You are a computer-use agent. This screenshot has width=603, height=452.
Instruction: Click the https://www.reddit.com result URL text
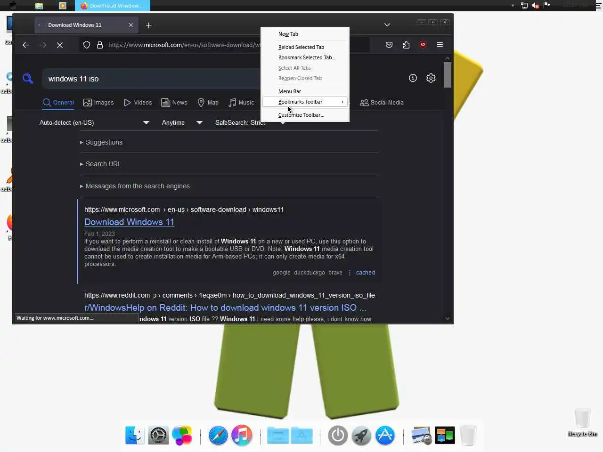click(x=117, y=295)
